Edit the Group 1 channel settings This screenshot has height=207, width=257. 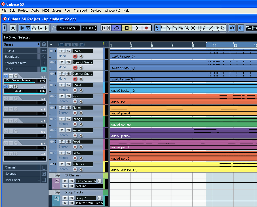[x=99, y=198]
